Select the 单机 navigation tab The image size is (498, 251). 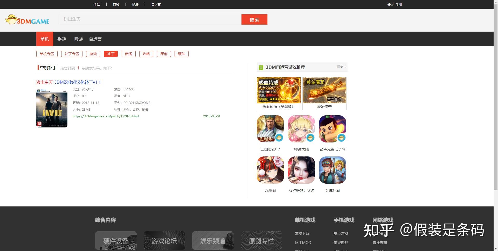point(45,39)
